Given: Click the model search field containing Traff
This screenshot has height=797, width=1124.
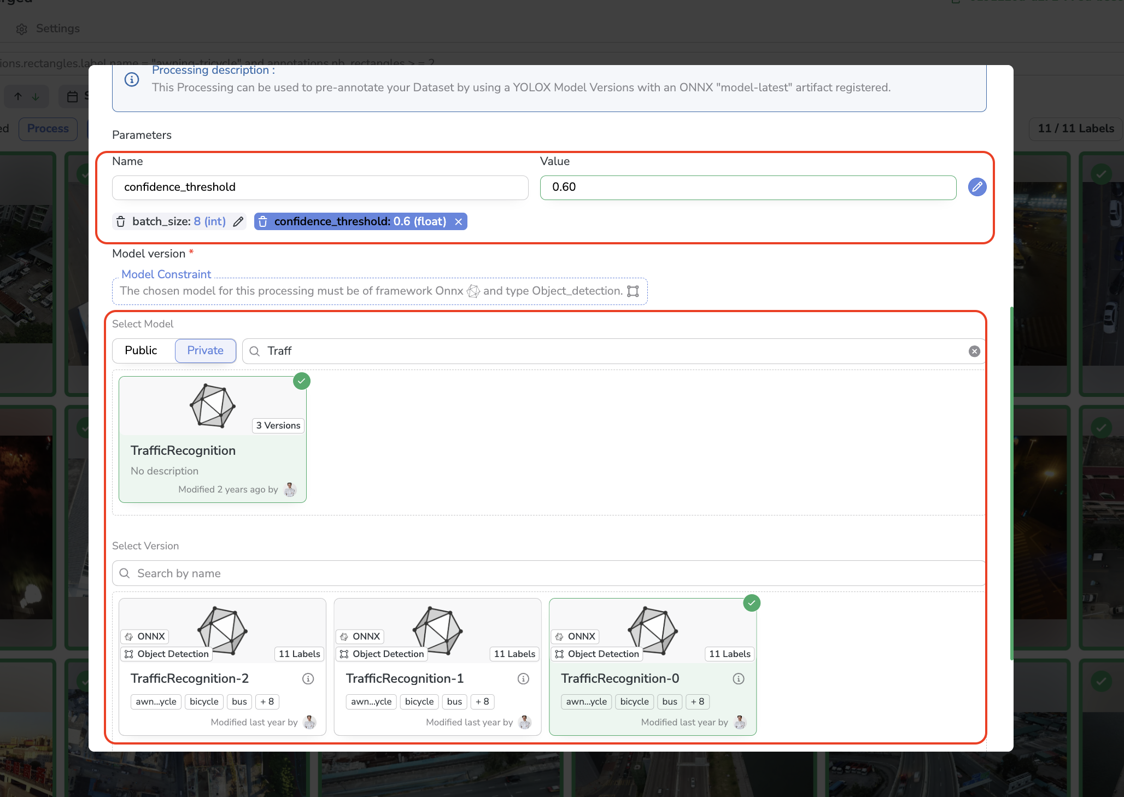Looking at the screenshot, I should point(613,351).
